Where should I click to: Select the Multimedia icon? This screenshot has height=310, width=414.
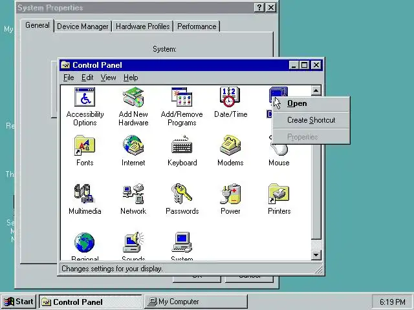85,194
